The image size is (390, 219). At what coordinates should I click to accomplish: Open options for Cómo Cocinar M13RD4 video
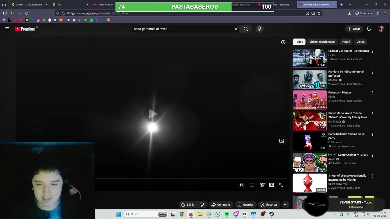pos(373,155)
